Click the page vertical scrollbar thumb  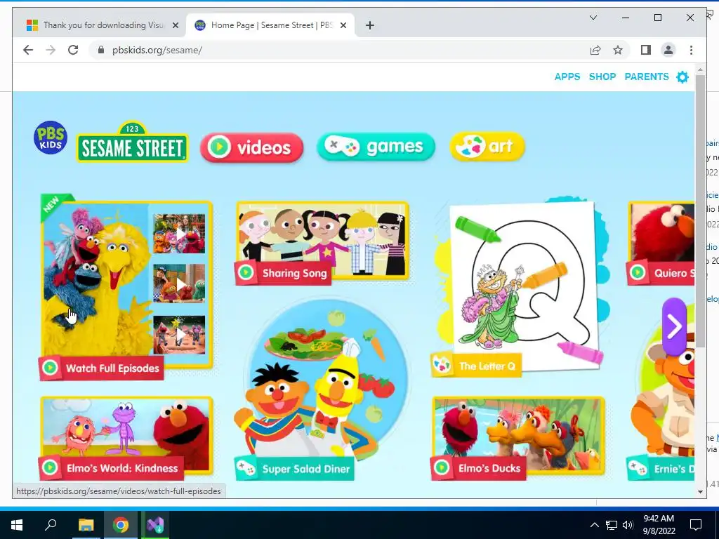[x=700, y=211]
